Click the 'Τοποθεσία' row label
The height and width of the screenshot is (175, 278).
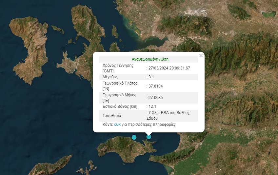pyautogui.click(x=112, y=115)
